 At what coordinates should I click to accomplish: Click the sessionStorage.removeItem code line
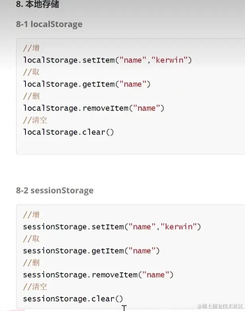click(98, 275)
